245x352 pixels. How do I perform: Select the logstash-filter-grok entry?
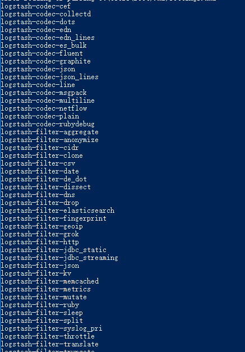coord(40,234)
